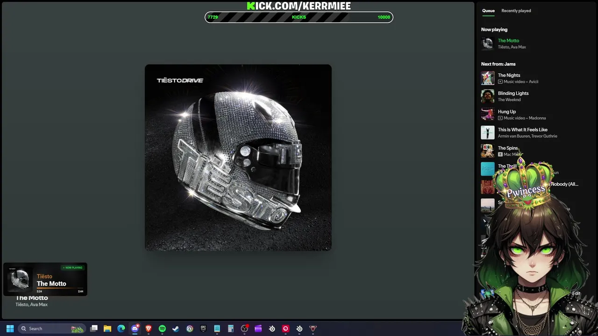Open Brave browser from the taskbar
The height and width of the screenshot is (336, 598).
(149, 329)
